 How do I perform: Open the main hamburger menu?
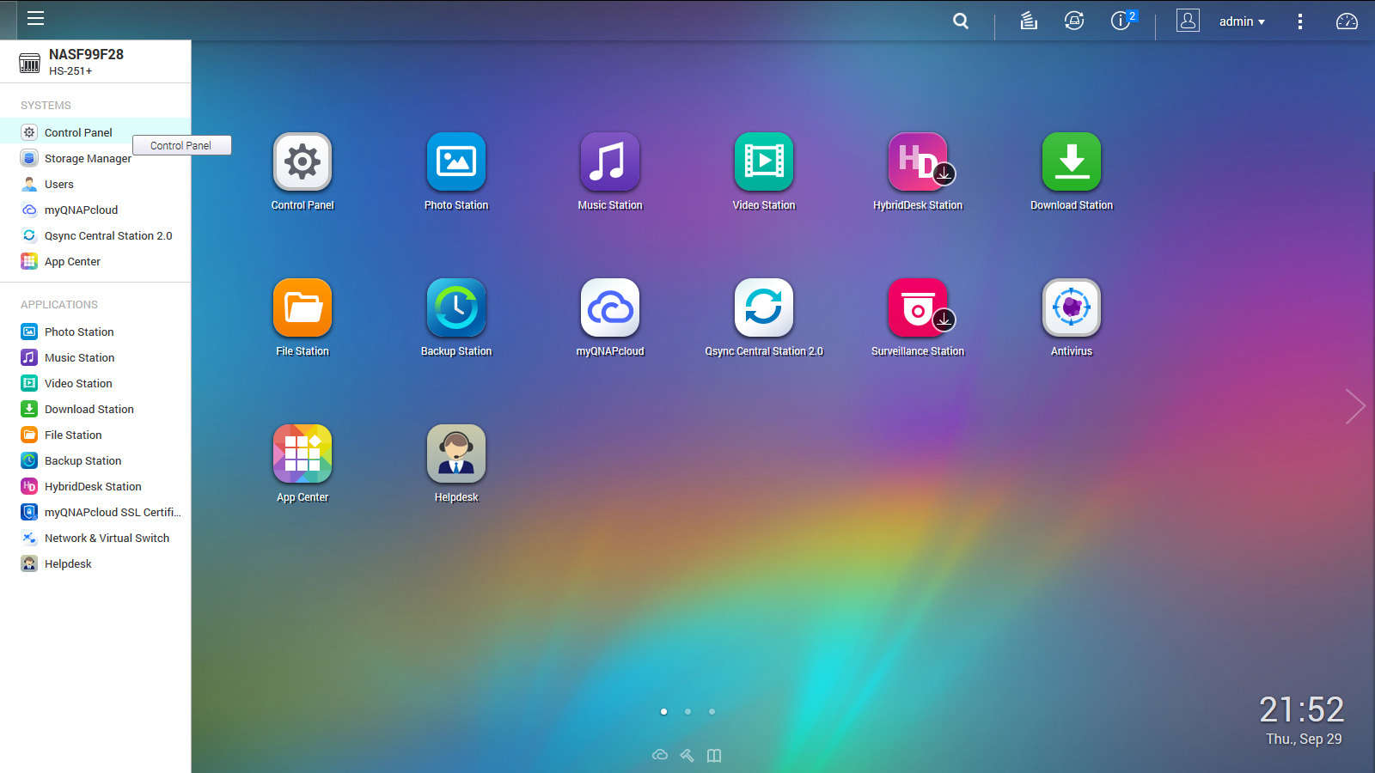click(x=35, y=19)
